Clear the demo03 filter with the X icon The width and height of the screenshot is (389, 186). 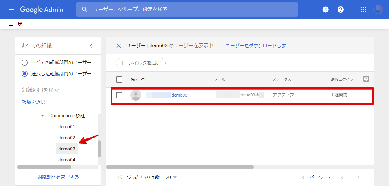[x=119, y=45]
